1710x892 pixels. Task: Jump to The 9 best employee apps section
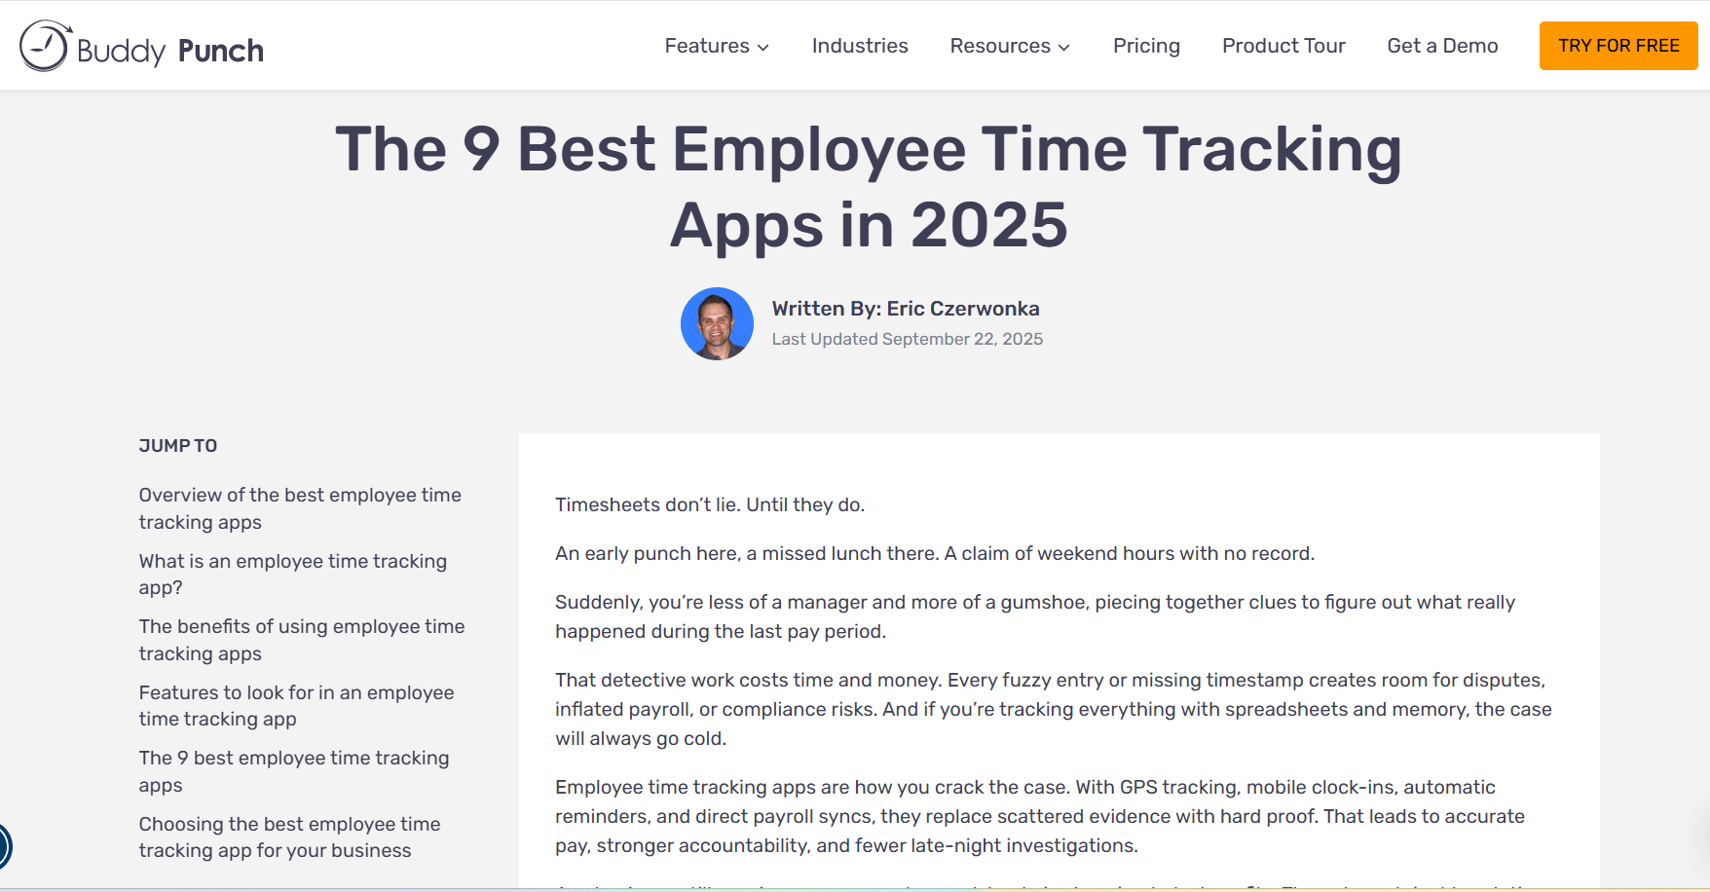pyautogui.click(x=293, y=771)
